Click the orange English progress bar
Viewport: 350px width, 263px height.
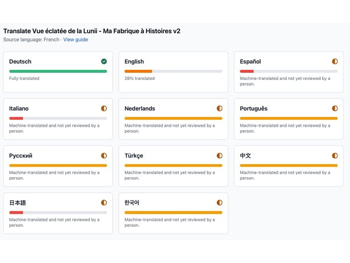tap(138, 71)
